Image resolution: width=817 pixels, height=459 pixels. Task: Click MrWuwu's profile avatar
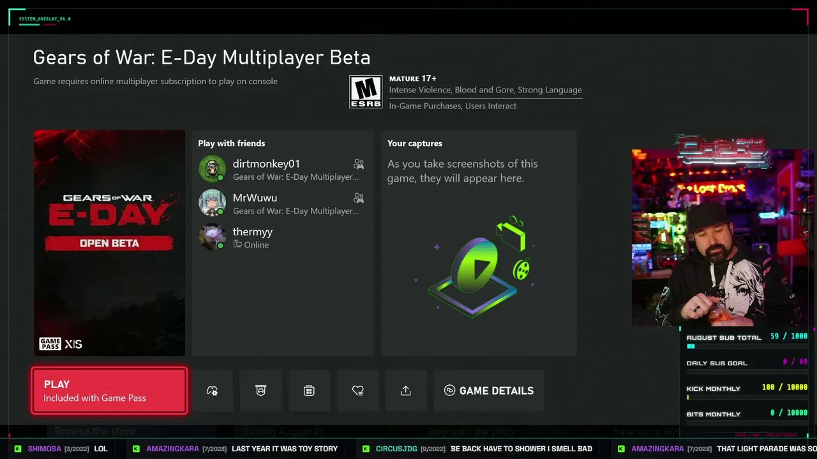[212, 203]
